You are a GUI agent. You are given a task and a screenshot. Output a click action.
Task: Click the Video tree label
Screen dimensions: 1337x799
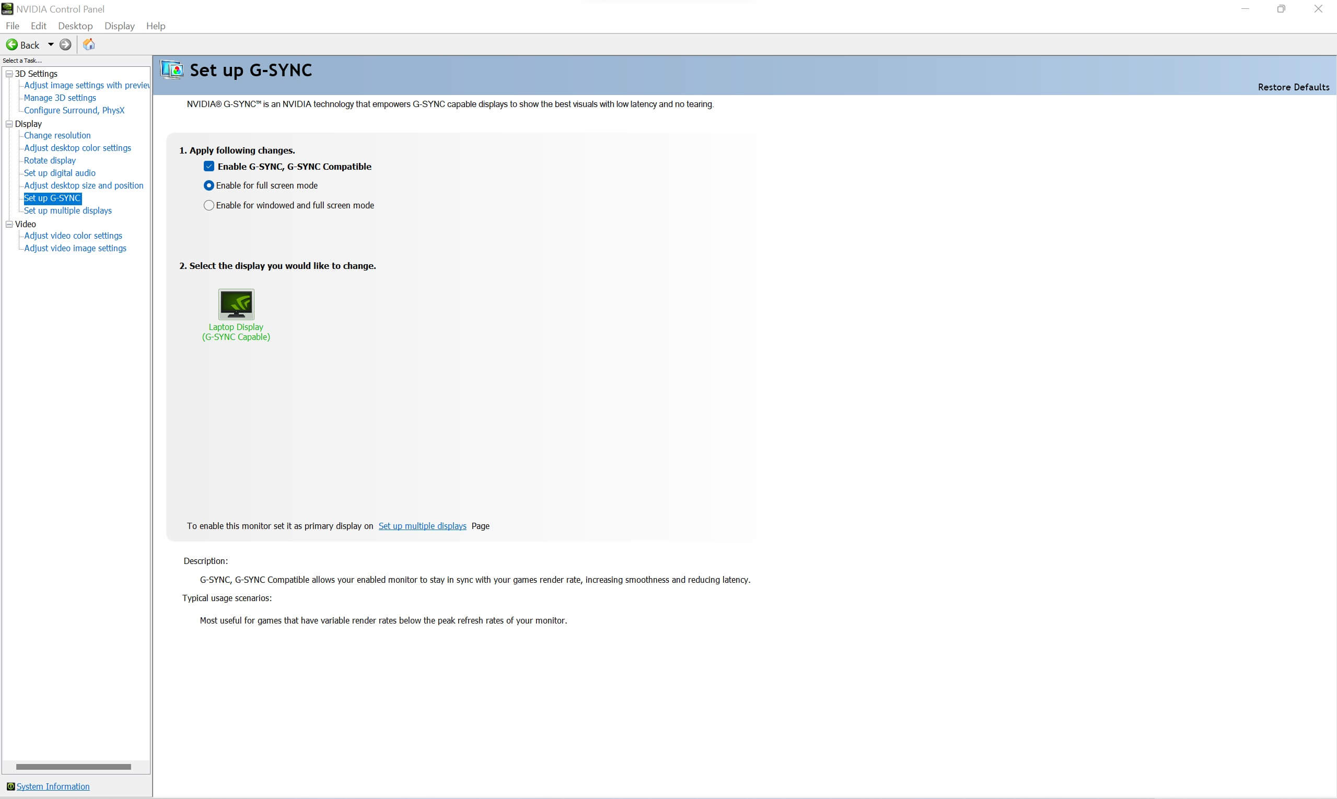click(25, 224)
